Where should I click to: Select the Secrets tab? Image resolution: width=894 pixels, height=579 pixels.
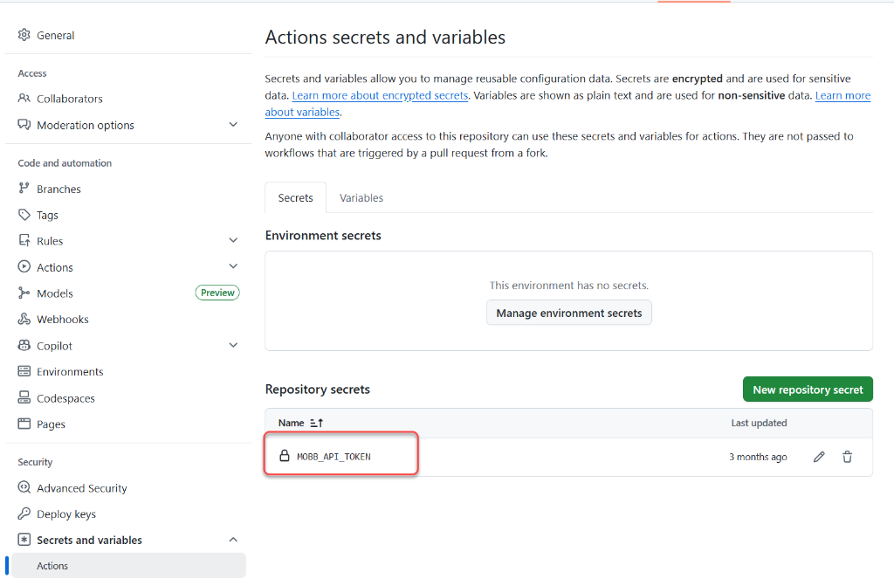pyautogui.click(x=295, y=198)
